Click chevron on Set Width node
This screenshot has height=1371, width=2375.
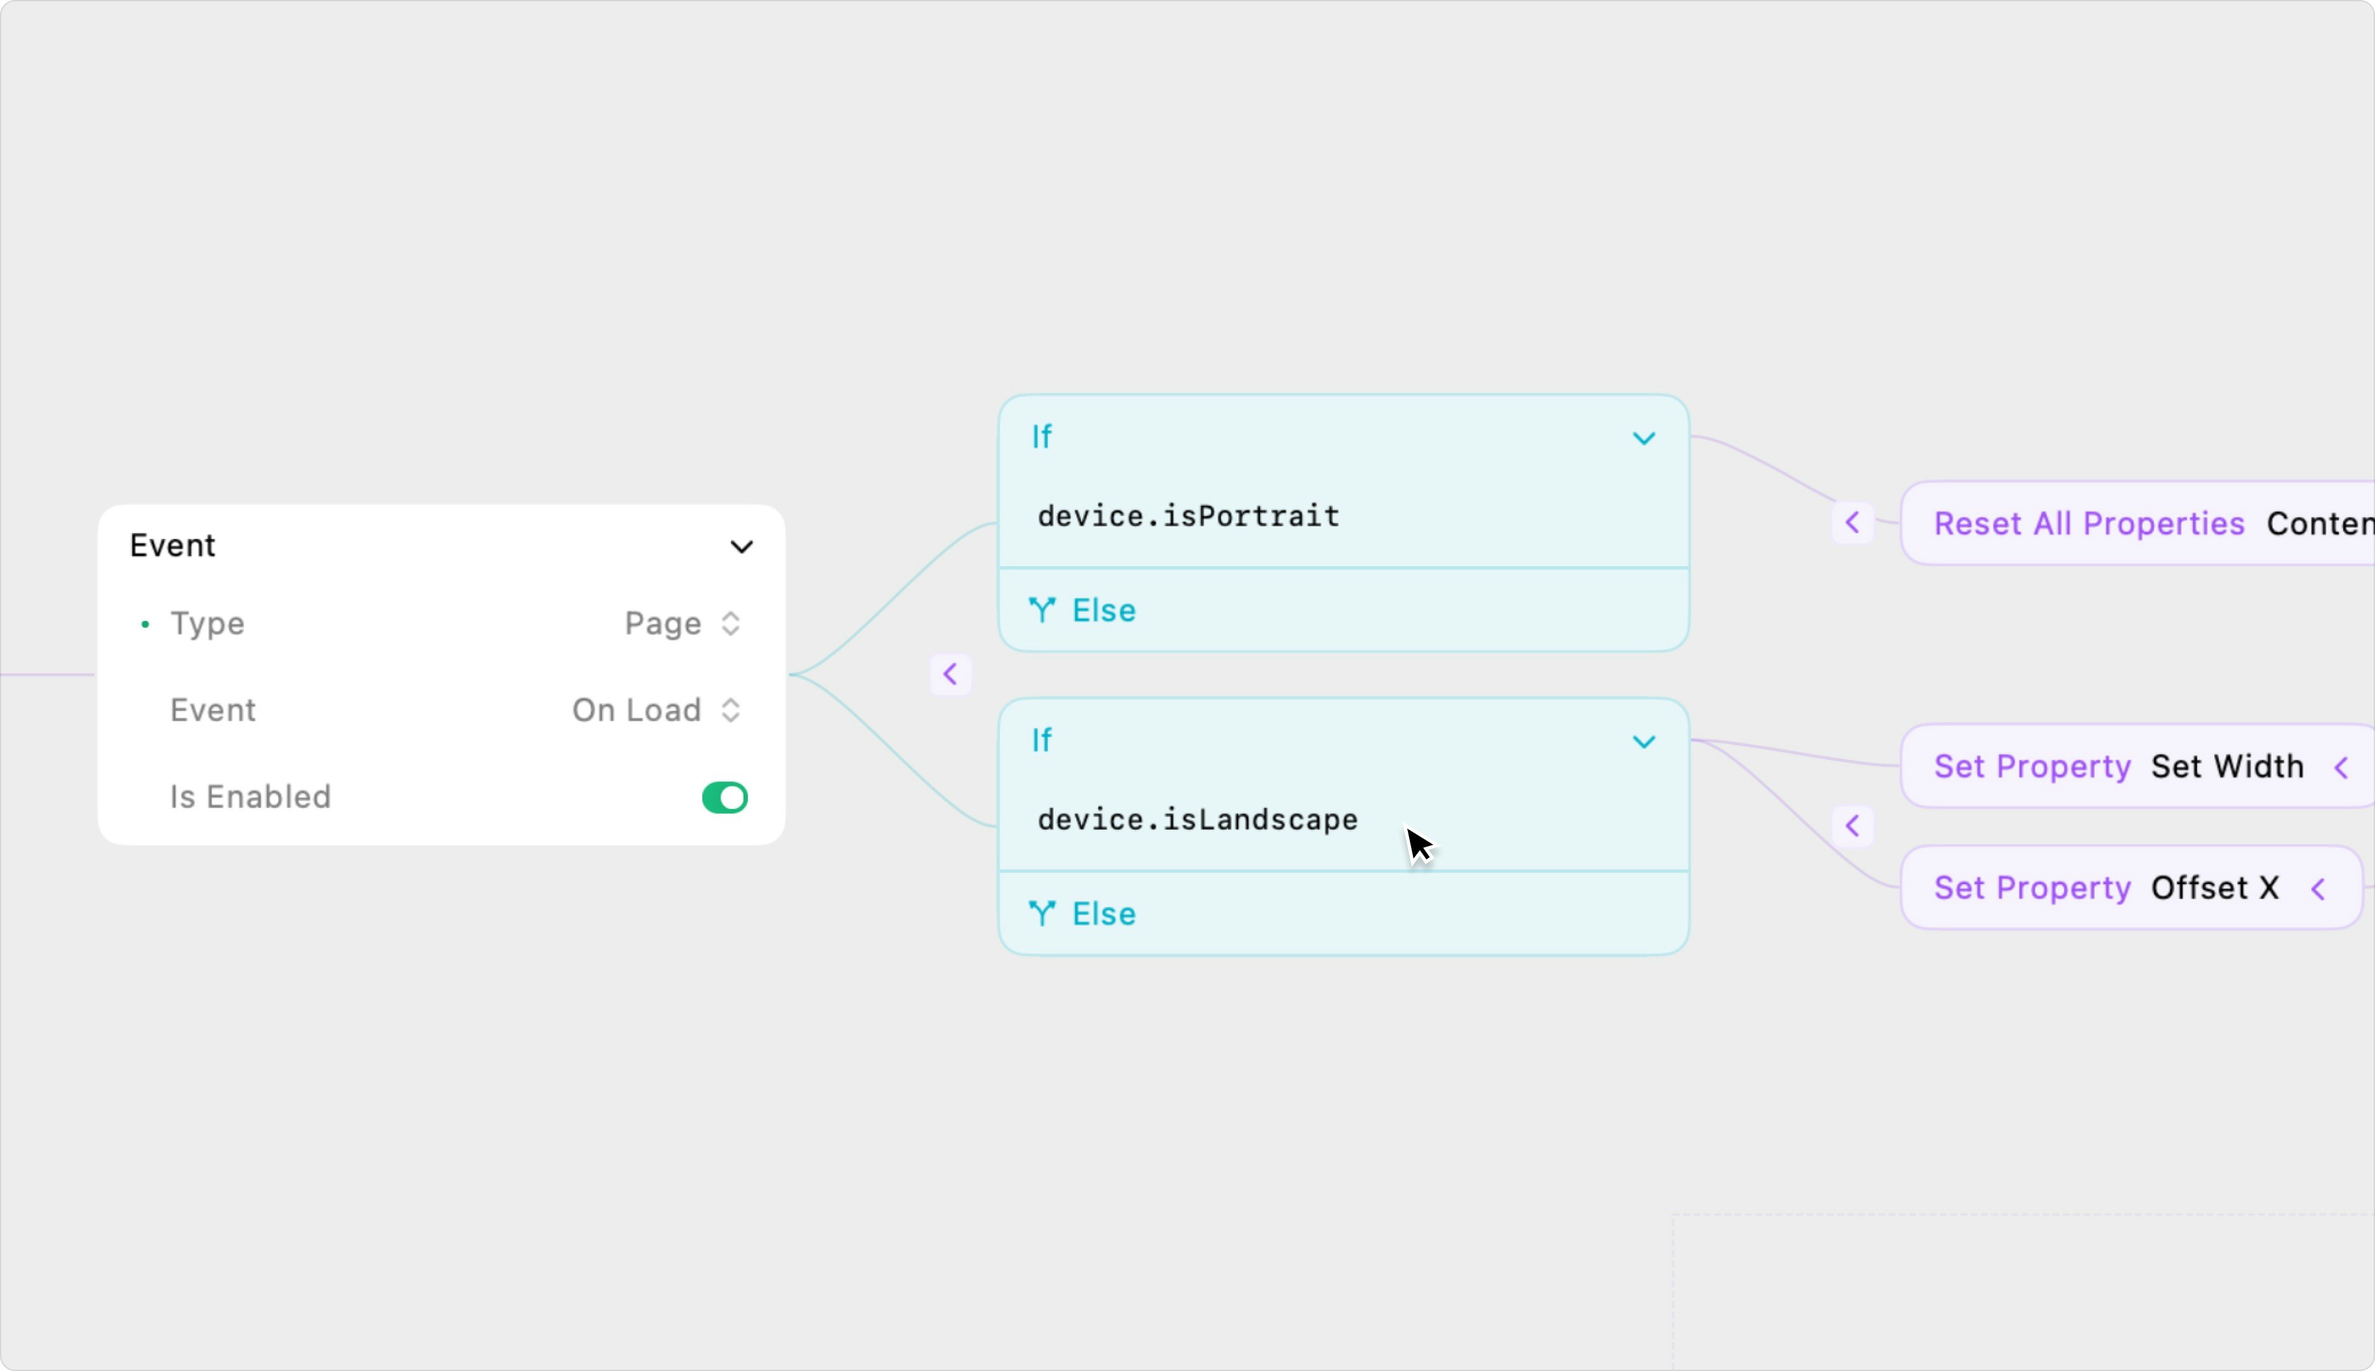click(x=2341, y=767)
